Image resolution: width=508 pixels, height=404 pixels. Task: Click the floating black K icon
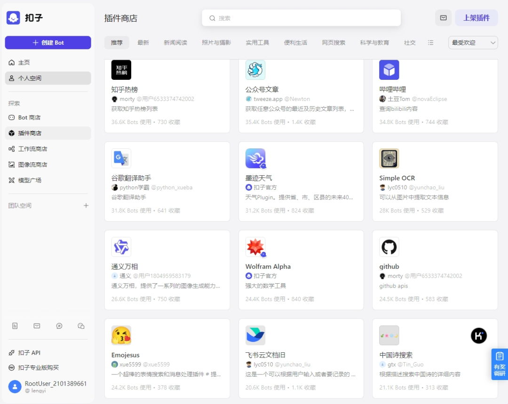(478, 335)
